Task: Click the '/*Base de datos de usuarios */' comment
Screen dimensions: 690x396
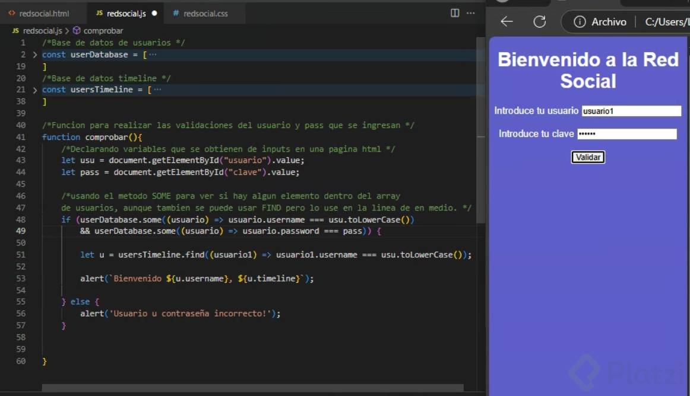Action: tap(113, 43)
